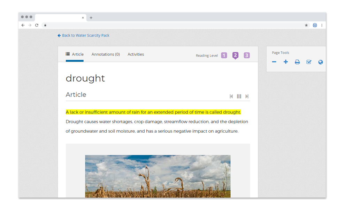Select the Article tab
The image size is (345, 200).
(75, 55)
